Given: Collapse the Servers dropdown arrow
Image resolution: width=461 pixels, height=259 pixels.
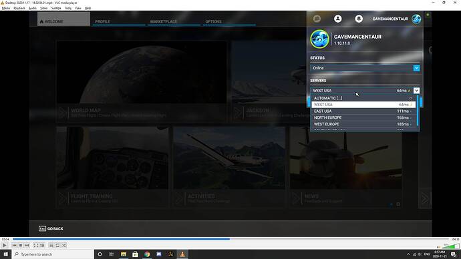Looking at the screenshot, I should click(416, 90).
